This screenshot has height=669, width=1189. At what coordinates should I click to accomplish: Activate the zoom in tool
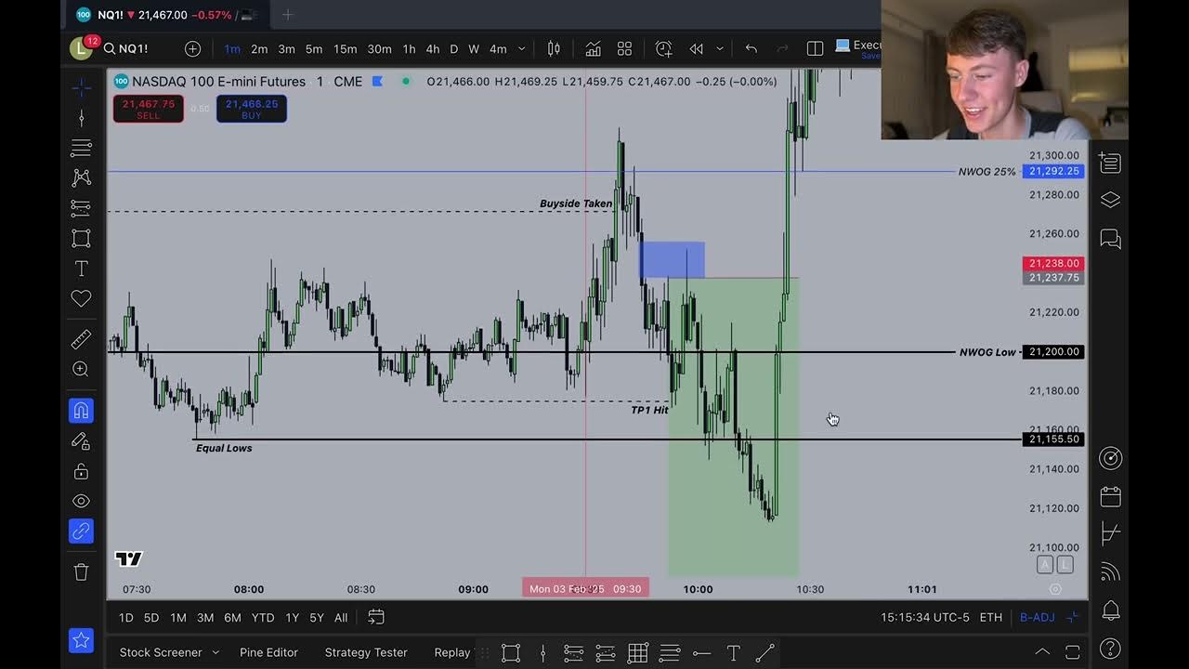(x=81, y=370)
